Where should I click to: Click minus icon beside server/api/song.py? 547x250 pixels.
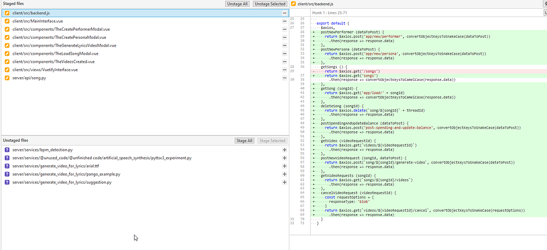(284, 78)
